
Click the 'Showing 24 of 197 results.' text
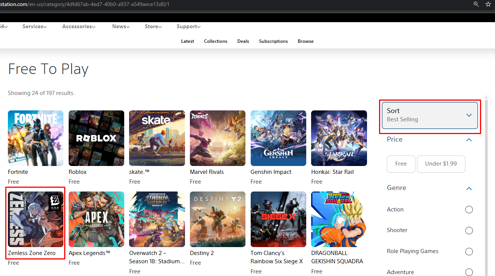tap(41, 93)
